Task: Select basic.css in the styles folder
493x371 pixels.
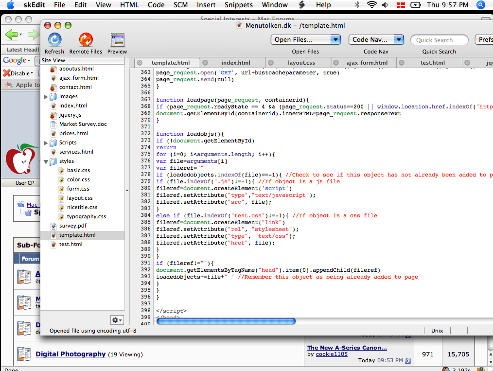Action: (x=78, y=170)
